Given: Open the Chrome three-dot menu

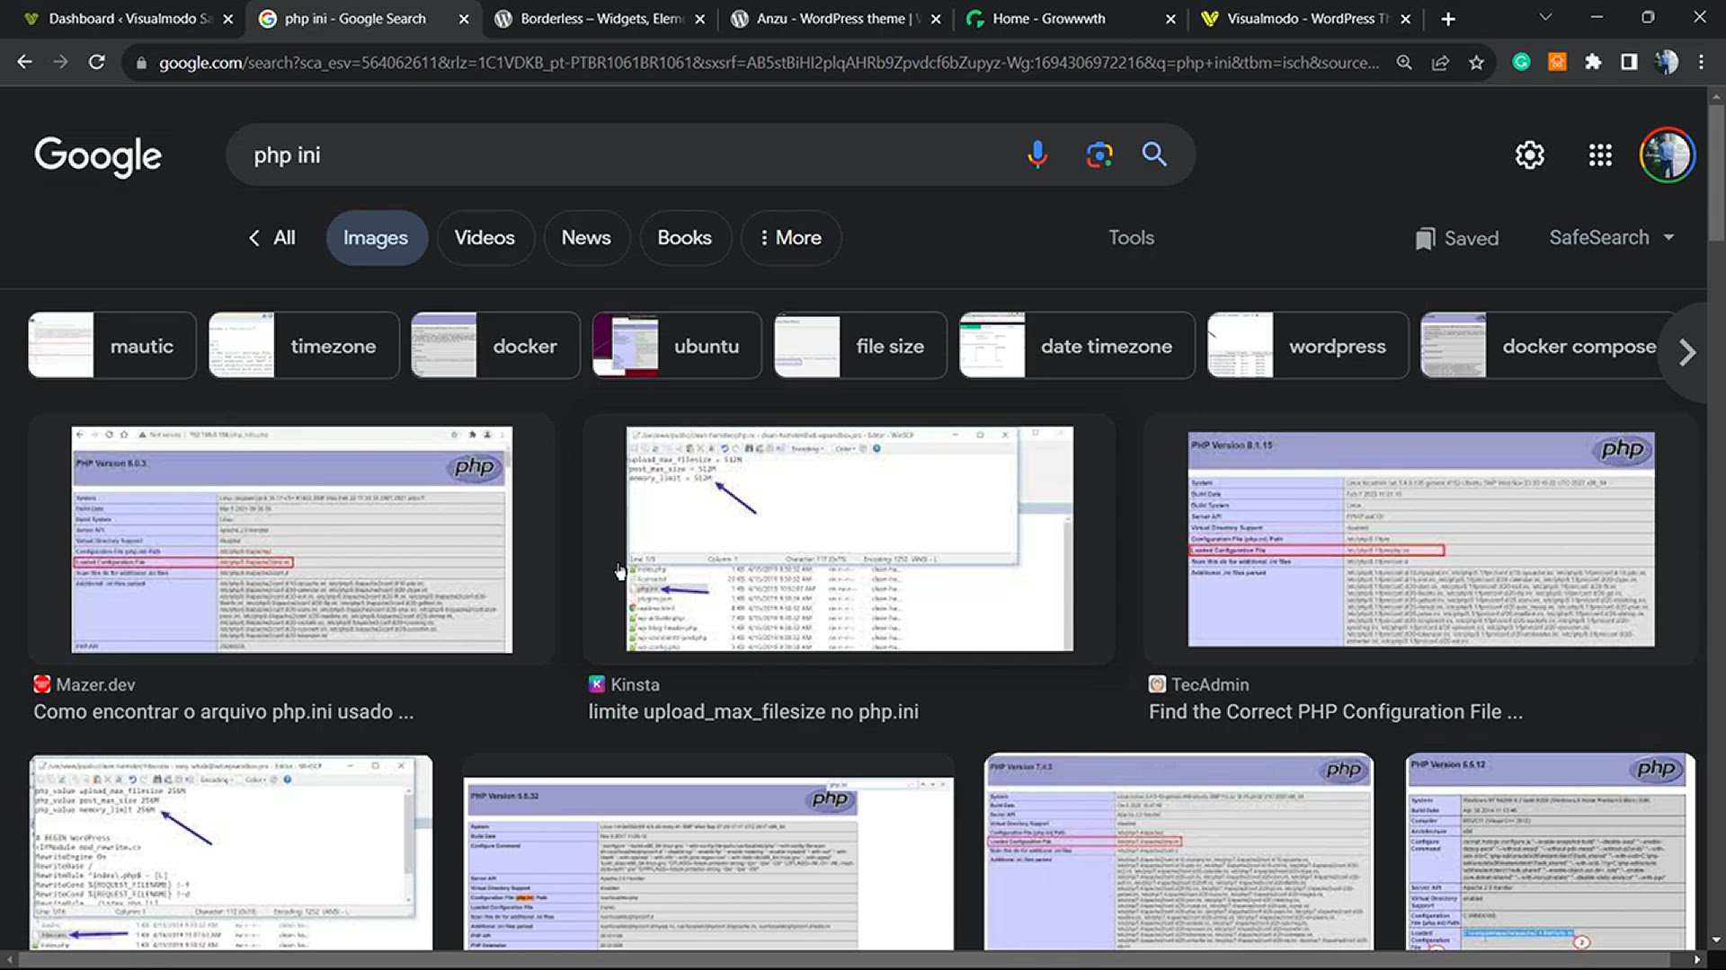Looking at the screenshot, I should (x=1701, y=62).
